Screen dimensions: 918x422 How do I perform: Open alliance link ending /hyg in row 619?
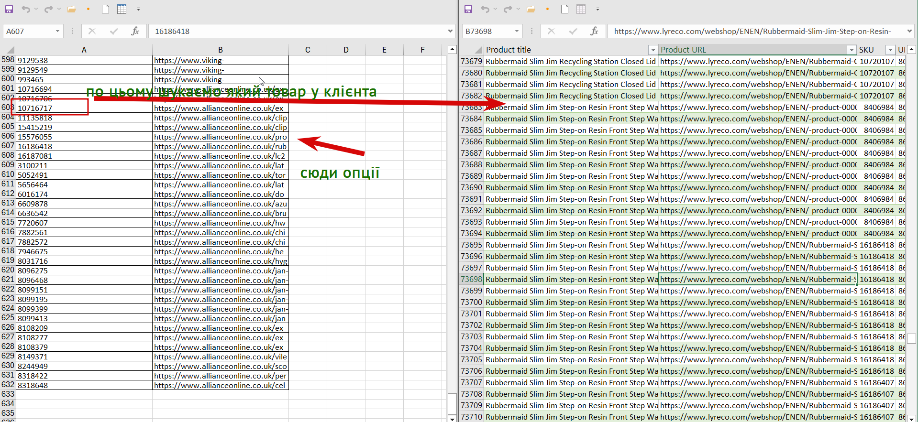[221, 261]
